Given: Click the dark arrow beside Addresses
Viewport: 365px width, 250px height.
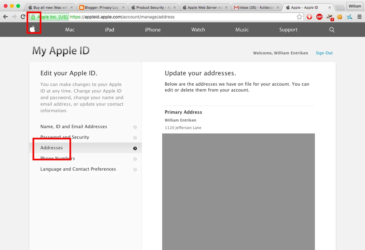Looking at the screenshot, I should click(x=135, y=148).
